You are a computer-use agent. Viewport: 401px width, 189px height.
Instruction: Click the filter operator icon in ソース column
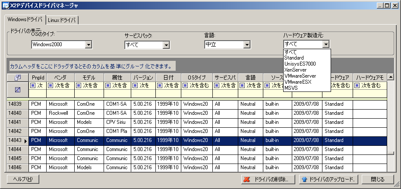click(267, 86)
